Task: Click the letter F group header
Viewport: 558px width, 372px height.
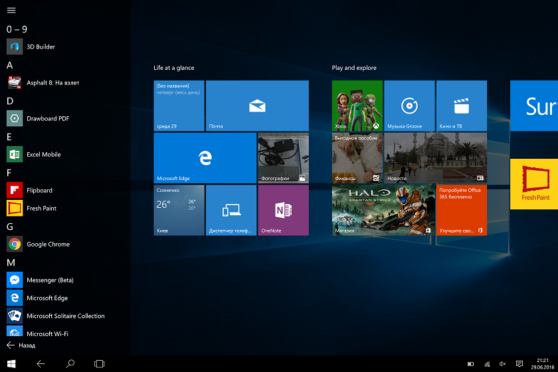Action: [x=9, y=173]
